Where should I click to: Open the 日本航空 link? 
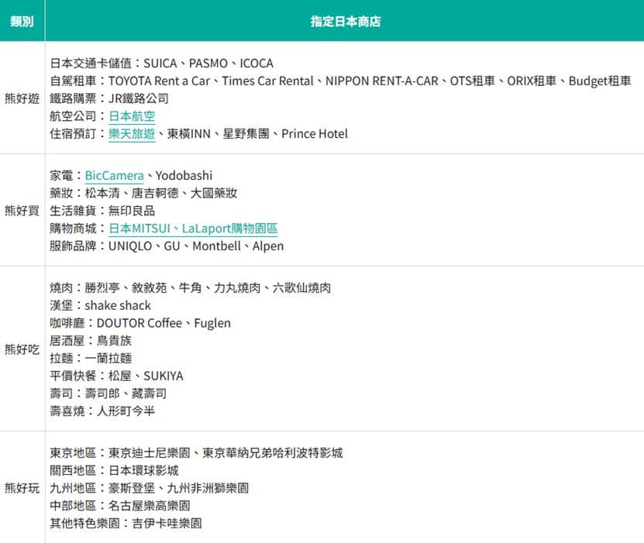[132, 116]
